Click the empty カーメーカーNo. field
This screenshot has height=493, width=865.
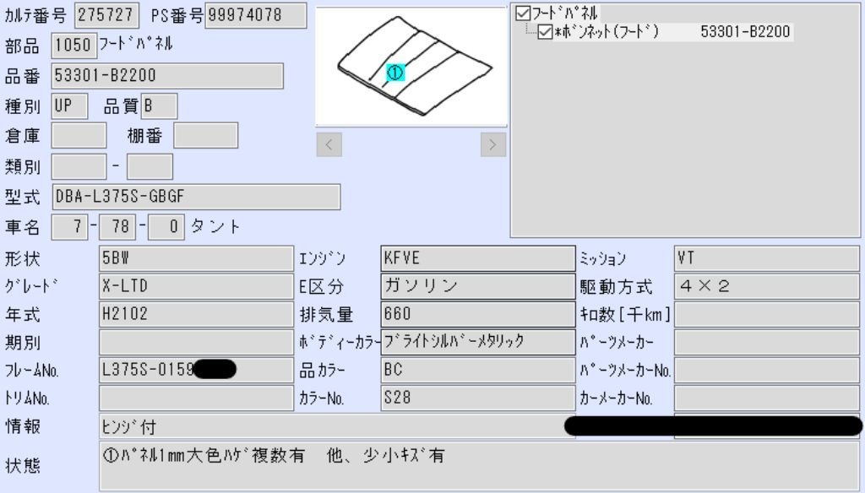(767, 398)
